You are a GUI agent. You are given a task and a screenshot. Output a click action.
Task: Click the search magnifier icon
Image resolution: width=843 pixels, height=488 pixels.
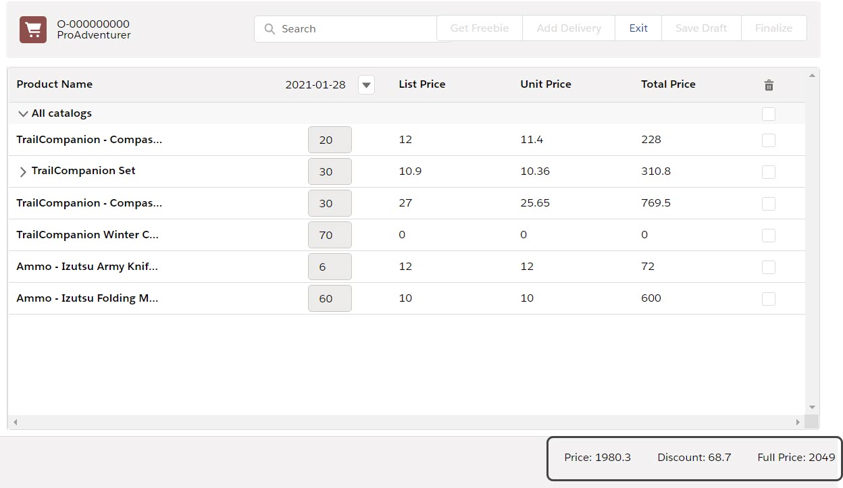(x=270, y=29)
